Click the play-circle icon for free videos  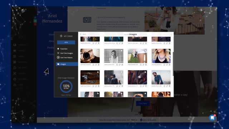click(x=58, y=57)
